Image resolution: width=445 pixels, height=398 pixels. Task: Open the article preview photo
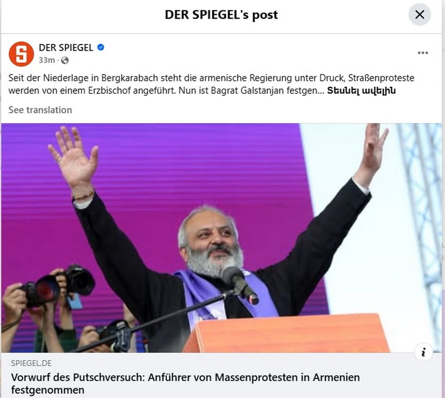tap(222, 238)
